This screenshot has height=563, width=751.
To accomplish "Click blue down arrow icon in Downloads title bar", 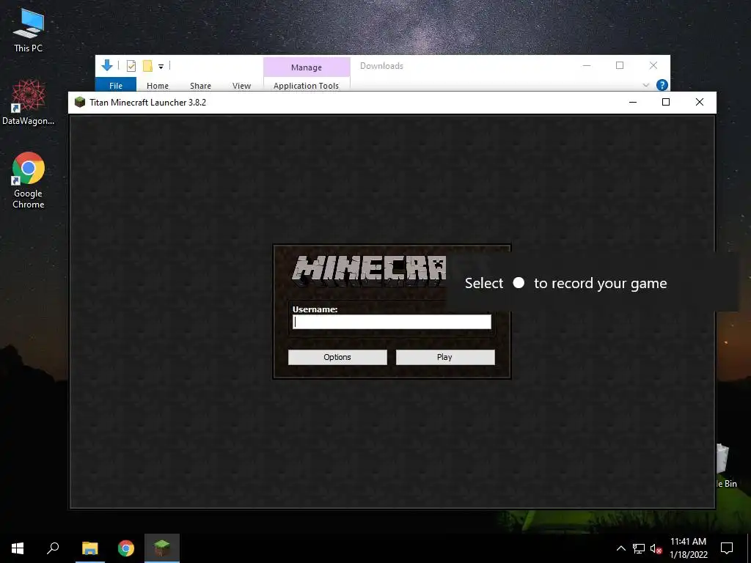I will coord(107,65).
